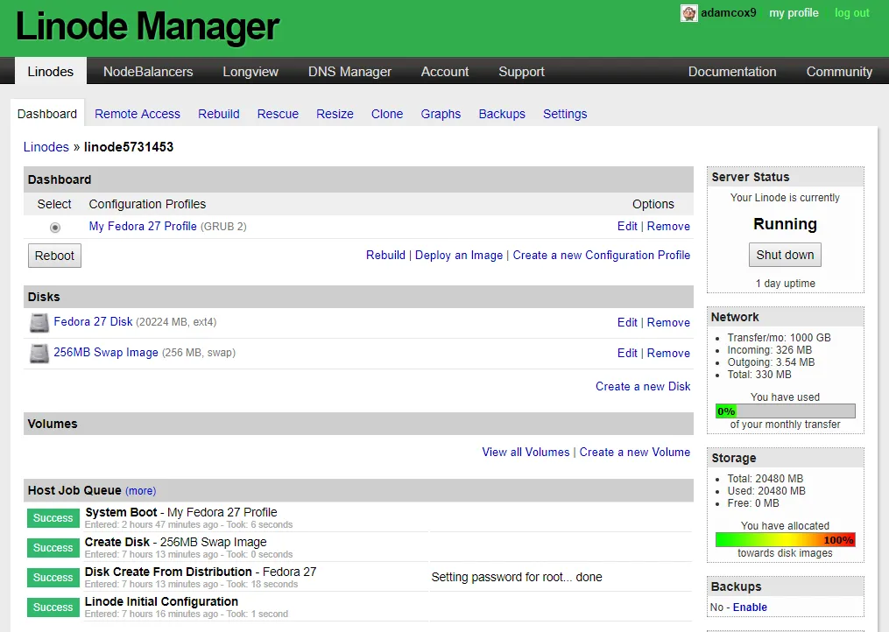Click Create a new Disk
Image resolution: width=889 pixels, height=632 pixels.
(643, 387)
